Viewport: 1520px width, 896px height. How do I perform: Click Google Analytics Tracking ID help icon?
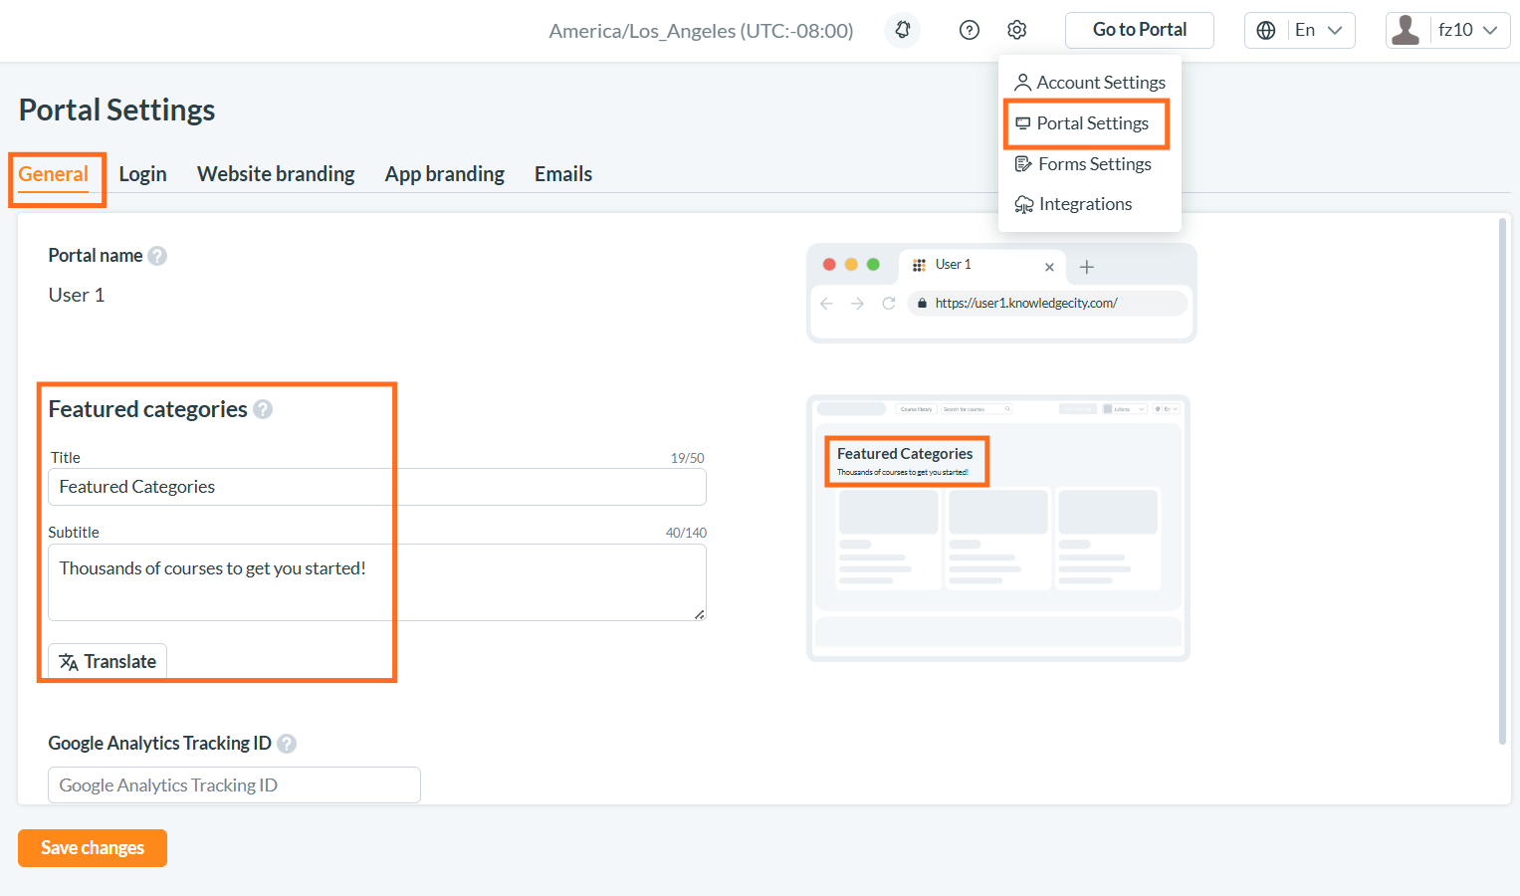[x=287, y=744]
